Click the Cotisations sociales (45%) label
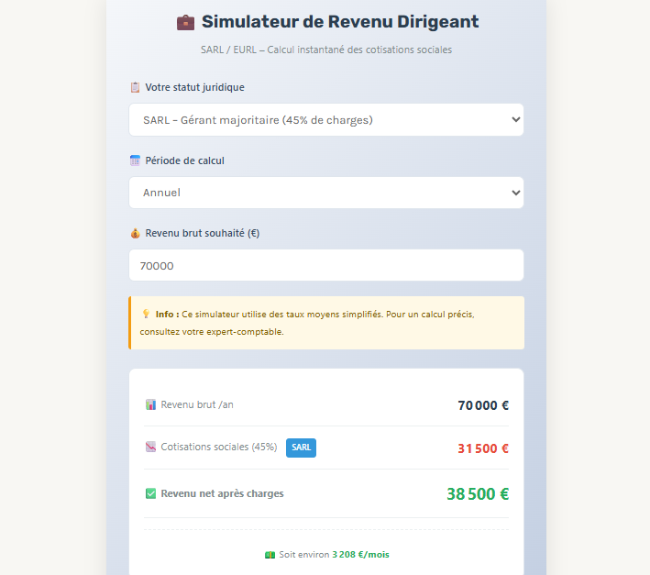Screen dimensions: 650x575 tap(219, 447)
